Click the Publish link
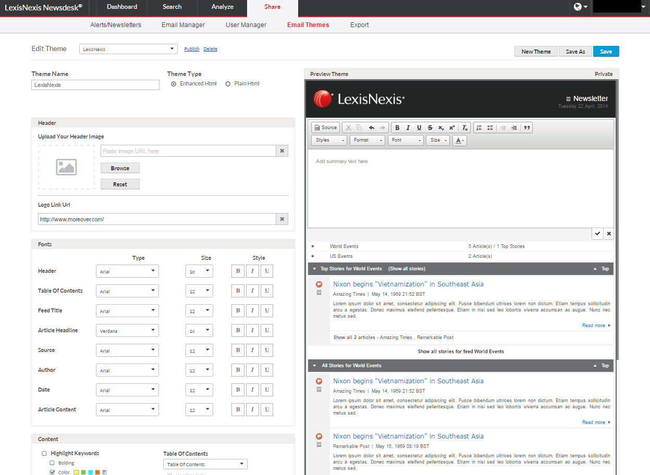Image resolution: width=650 pixels, height=475 pixels. point(192,49)
